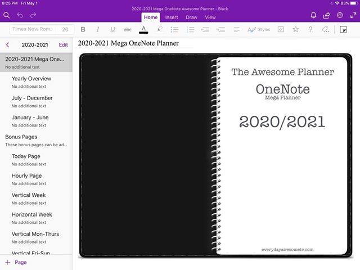Increase paragraph indent
Viewport: 360px width, 270px height.
tap(220, 29)
